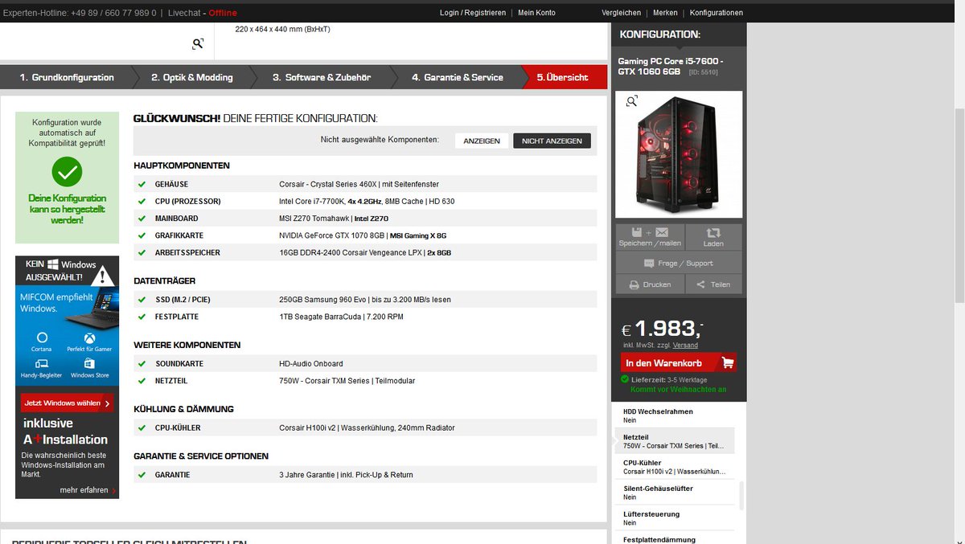Click the Cortana icon in the Windows ad

(x=42, y=337)
